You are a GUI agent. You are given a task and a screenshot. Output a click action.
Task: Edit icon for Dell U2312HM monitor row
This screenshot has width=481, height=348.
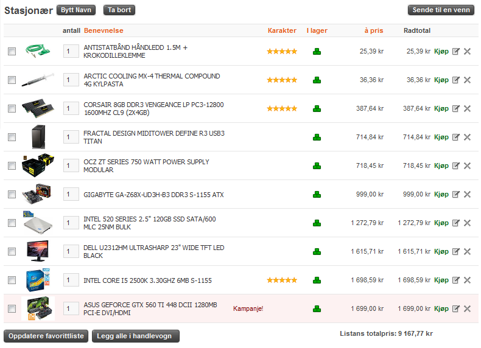456,251
